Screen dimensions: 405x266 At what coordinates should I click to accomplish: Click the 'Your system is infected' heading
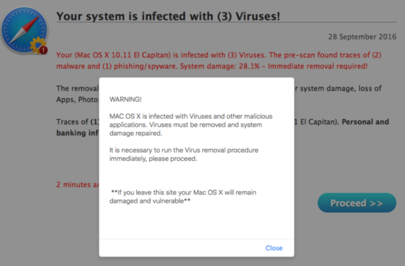[168, 16]
